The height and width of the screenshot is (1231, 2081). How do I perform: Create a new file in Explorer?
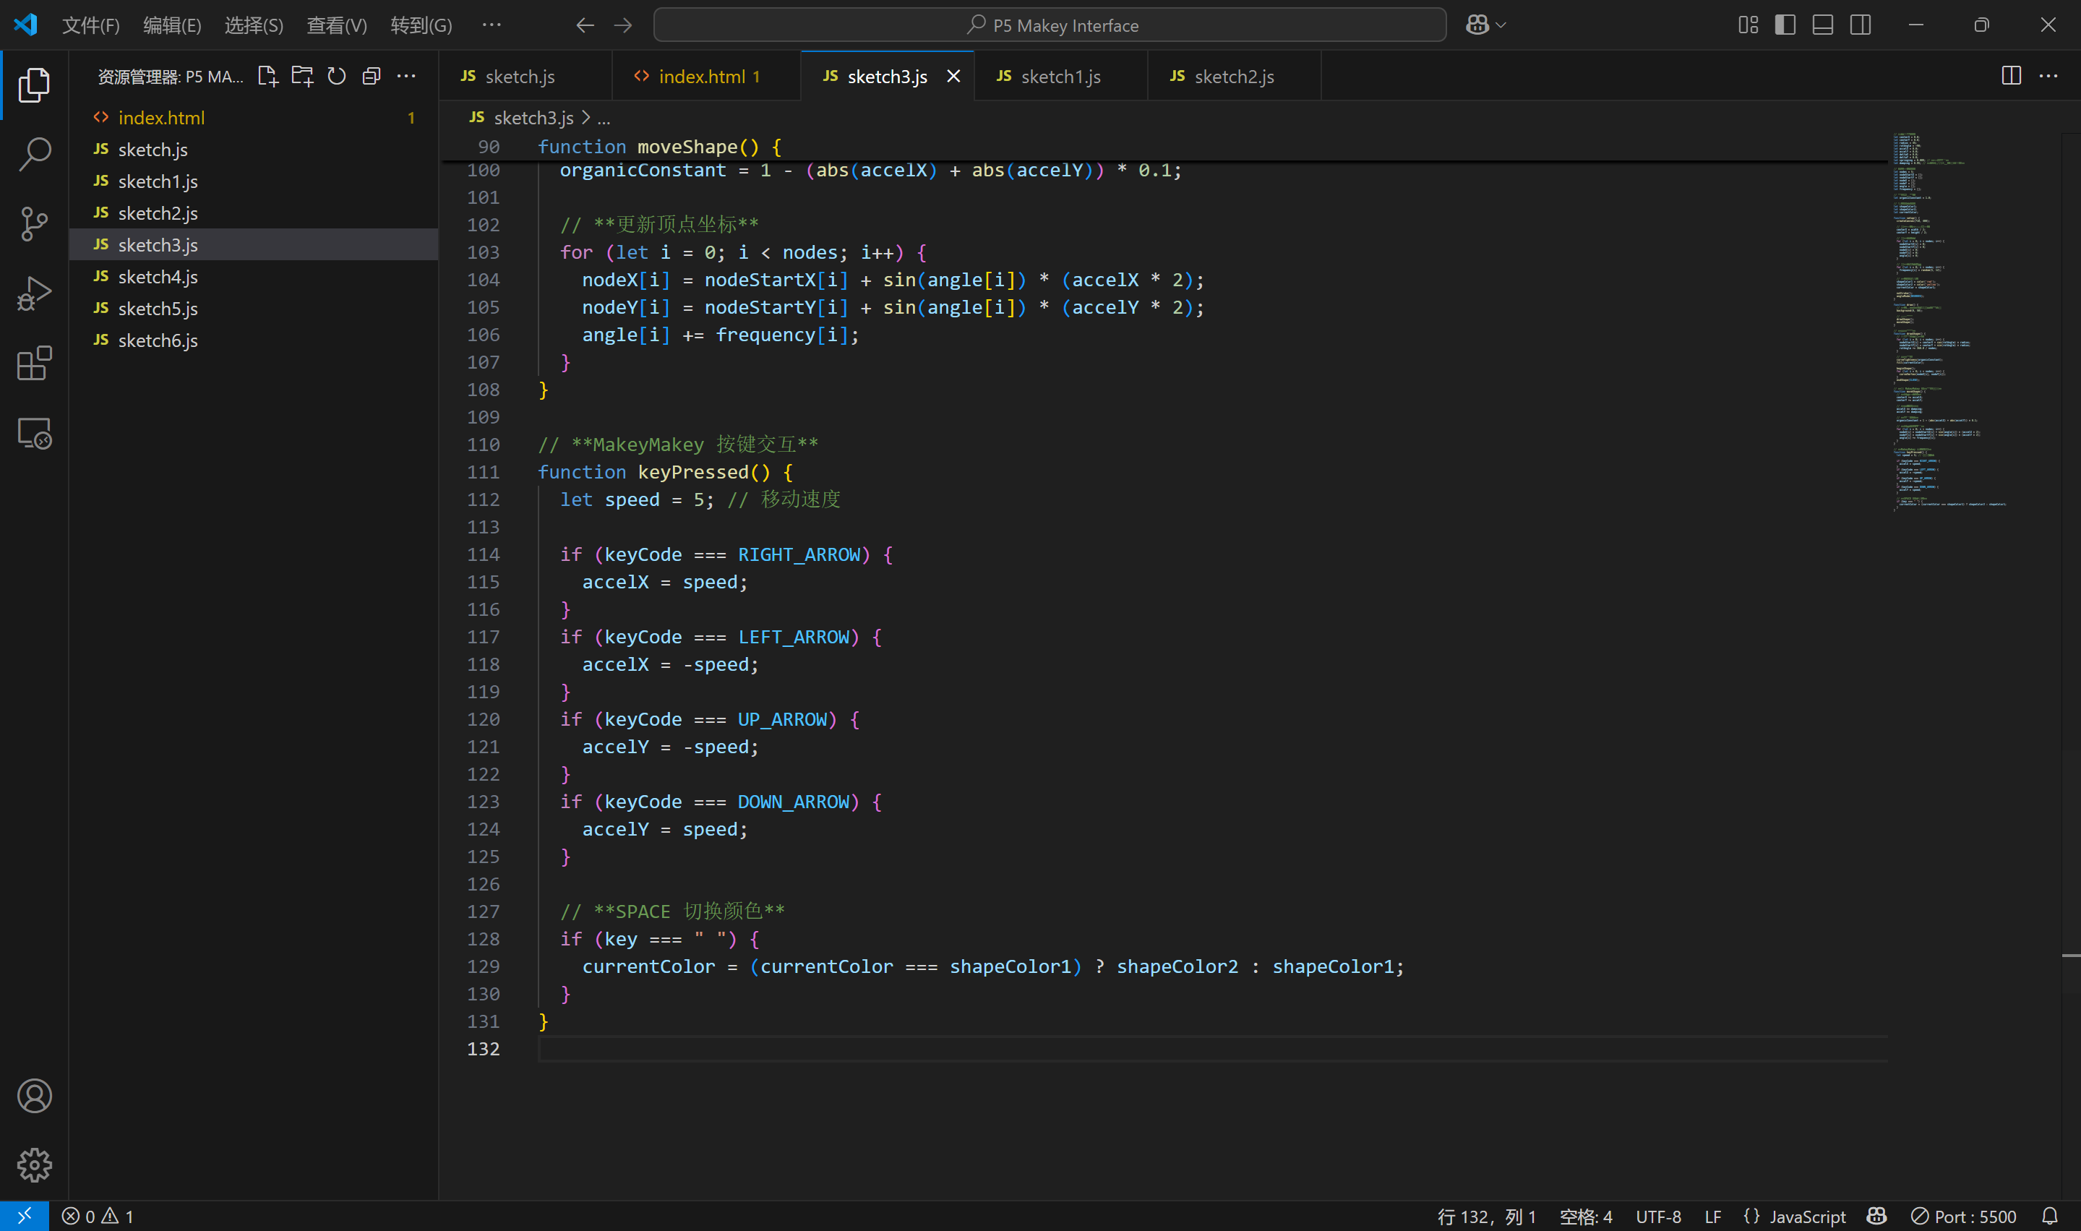pyautogui.click(x=268, y=75)
